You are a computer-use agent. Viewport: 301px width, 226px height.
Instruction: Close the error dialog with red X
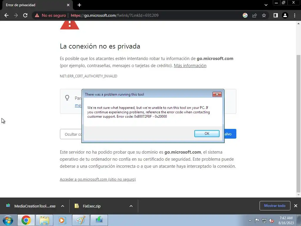coord(217,94)
